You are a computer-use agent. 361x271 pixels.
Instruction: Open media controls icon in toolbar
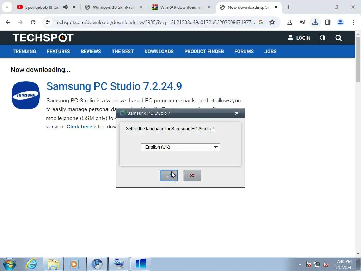302,22
